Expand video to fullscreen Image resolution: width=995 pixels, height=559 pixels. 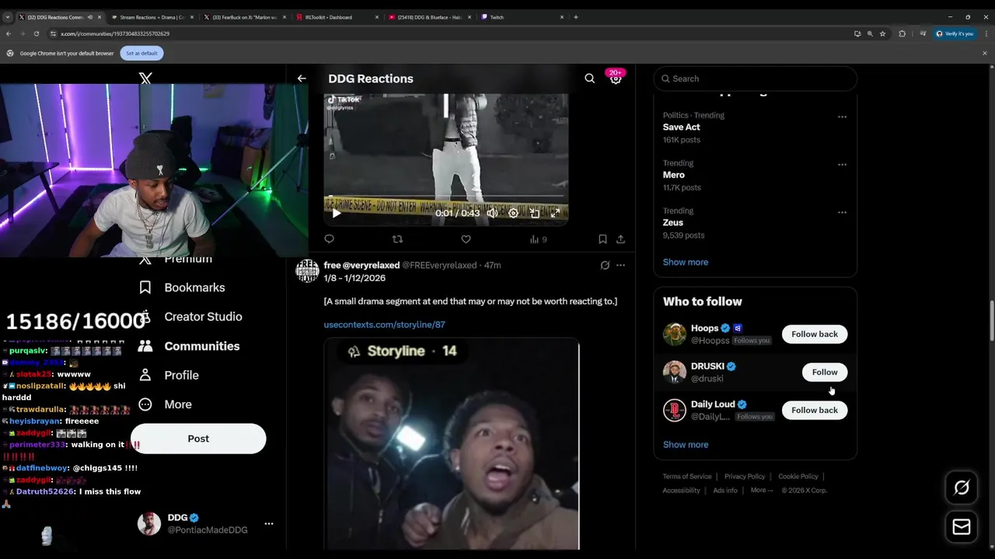point(555,213)
